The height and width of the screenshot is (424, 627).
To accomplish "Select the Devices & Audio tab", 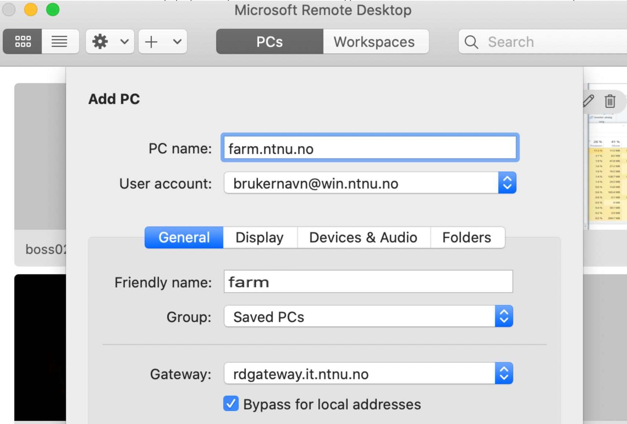I will tap(364, 237).
